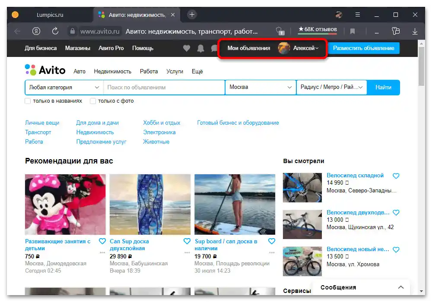Bookmark the page with the bookmark icon
Image resolution: width=432 pixels, height=302 pixels.
(353, 31)
